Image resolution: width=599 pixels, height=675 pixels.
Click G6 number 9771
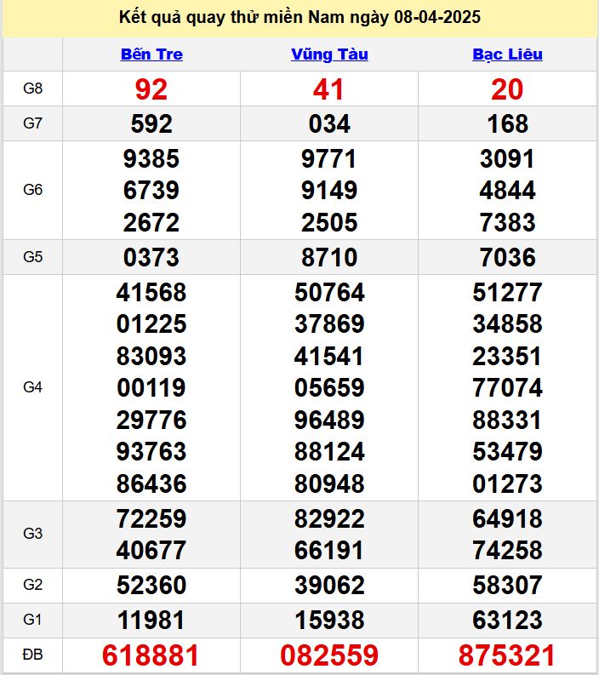329,159
